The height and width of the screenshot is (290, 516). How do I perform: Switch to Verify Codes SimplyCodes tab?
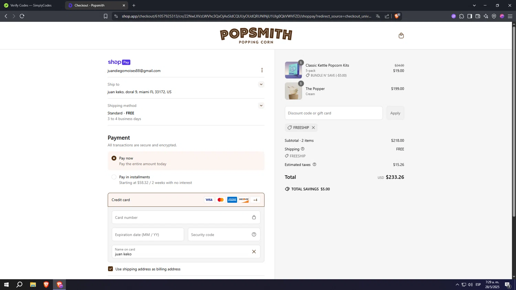31,5
